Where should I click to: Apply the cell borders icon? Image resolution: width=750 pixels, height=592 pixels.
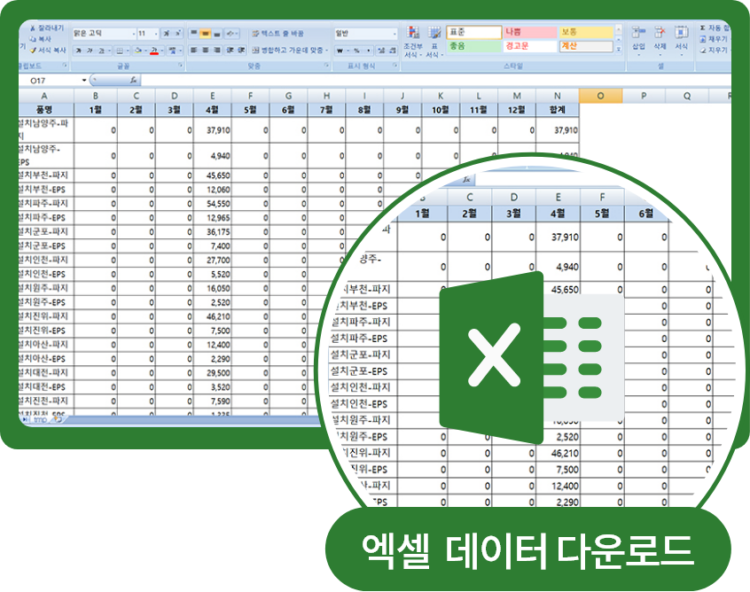[120, 51]
